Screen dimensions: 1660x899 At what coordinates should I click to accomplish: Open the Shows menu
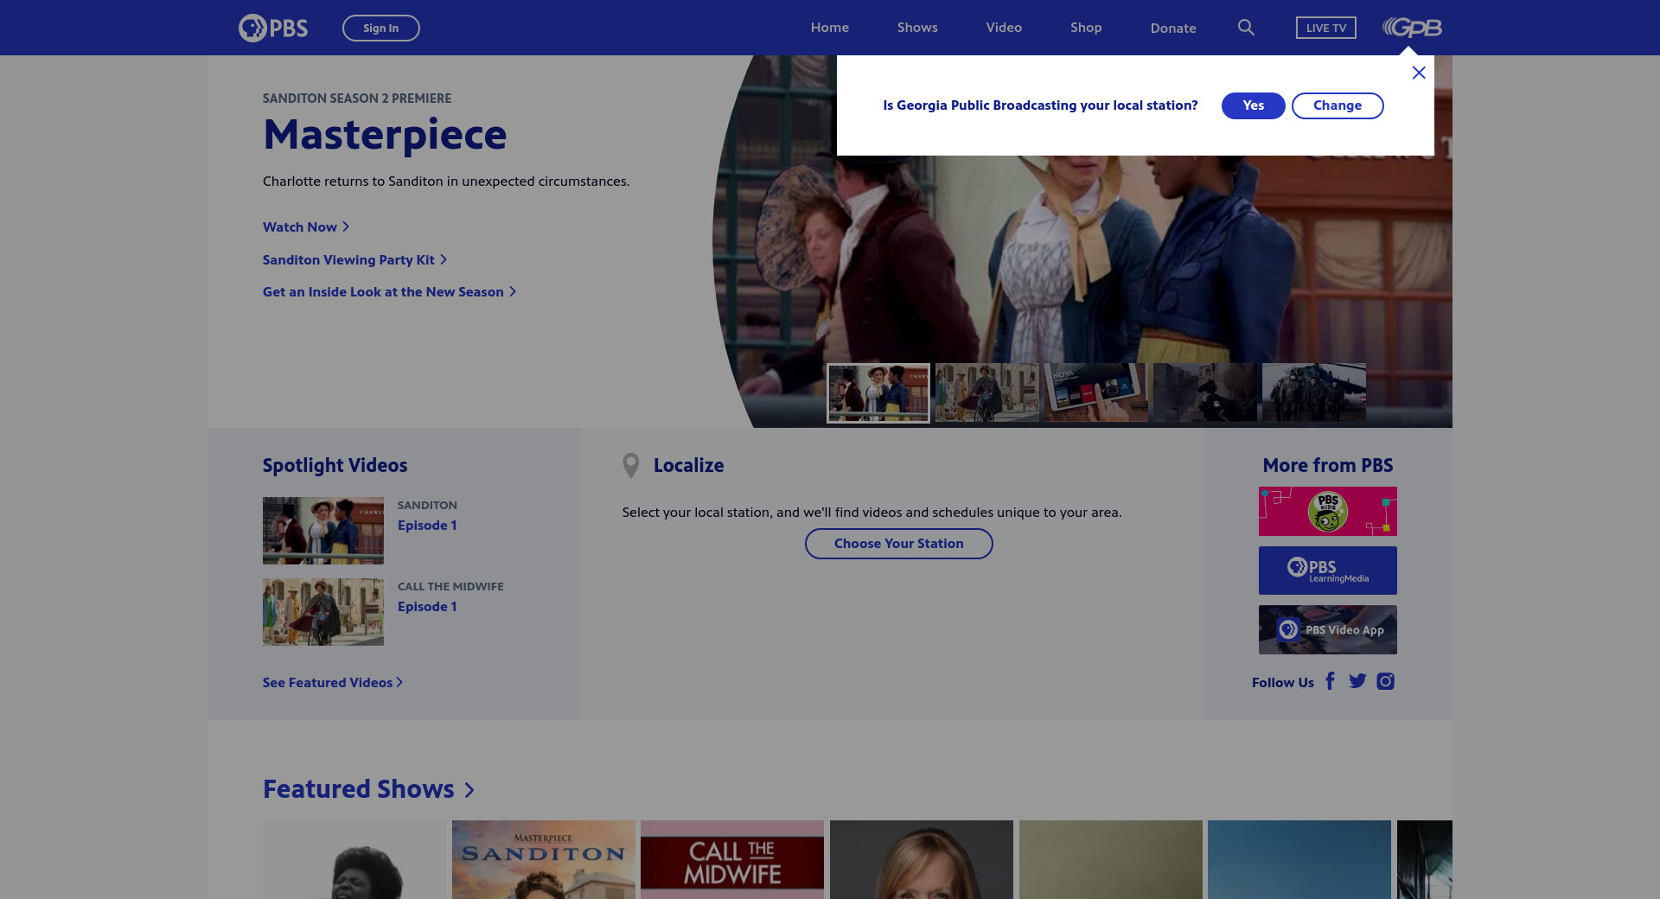[x=917, y=28]
